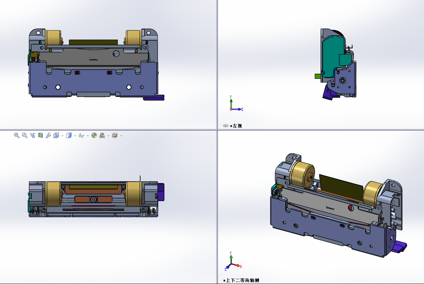
Task: Open the Apply Scene dropdown arrow
Action: coord(108,136)
